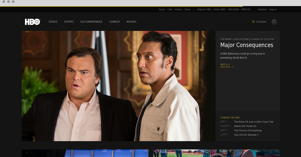Click the featured The Brink hero image
The height and width of the screenshot is (157, 301).
(x=119, y=86)
